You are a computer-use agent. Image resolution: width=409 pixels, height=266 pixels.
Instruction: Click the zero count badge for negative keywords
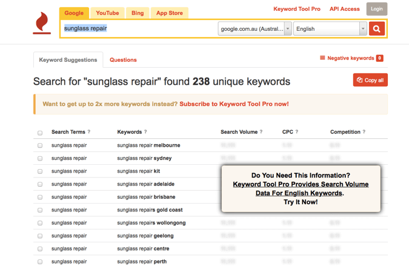379,58
